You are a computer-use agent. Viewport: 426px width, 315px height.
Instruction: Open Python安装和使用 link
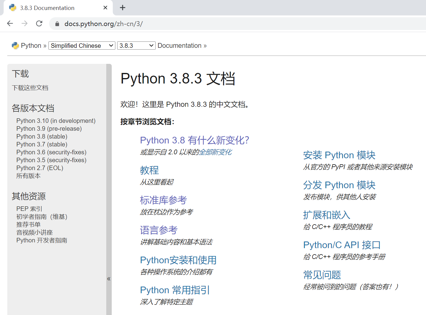click(x=178, y=260)
